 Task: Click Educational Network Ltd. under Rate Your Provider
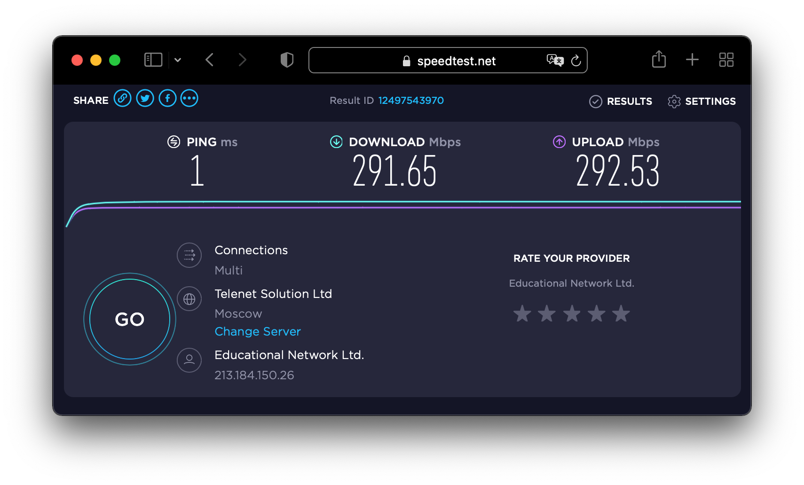571,283
